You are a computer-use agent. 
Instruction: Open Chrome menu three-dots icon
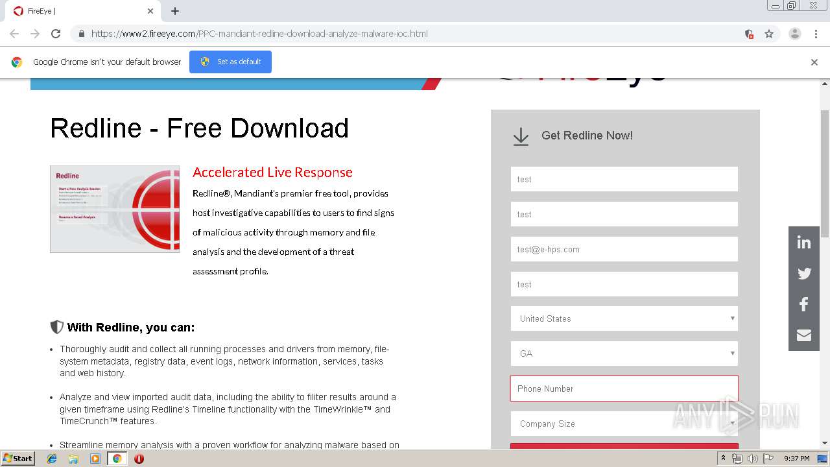pyautogui.click(x=816, y=34)
